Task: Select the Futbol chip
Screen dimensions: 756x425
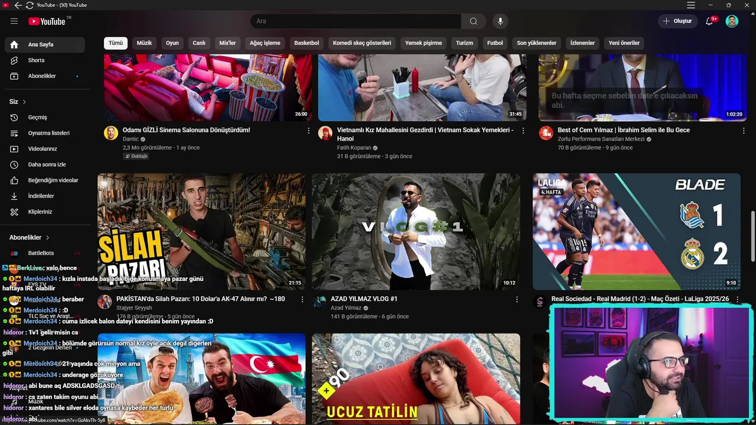Action: point(495,43)
